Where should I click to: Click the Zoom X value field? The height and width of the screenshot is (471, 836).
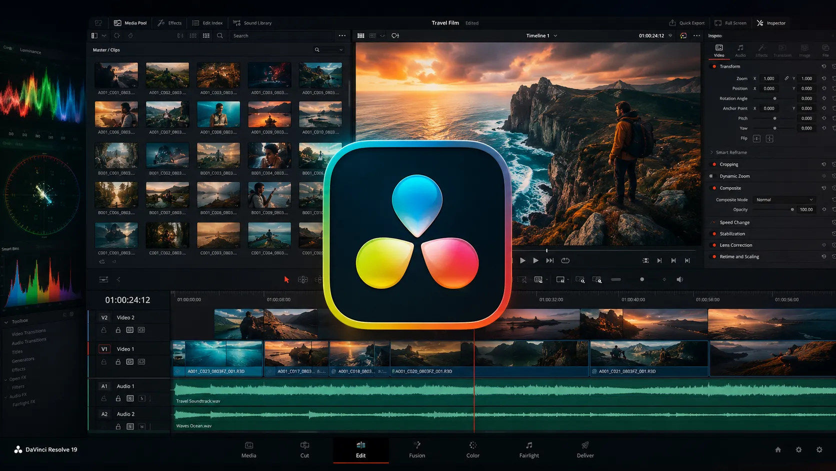(x=769, y=79)
